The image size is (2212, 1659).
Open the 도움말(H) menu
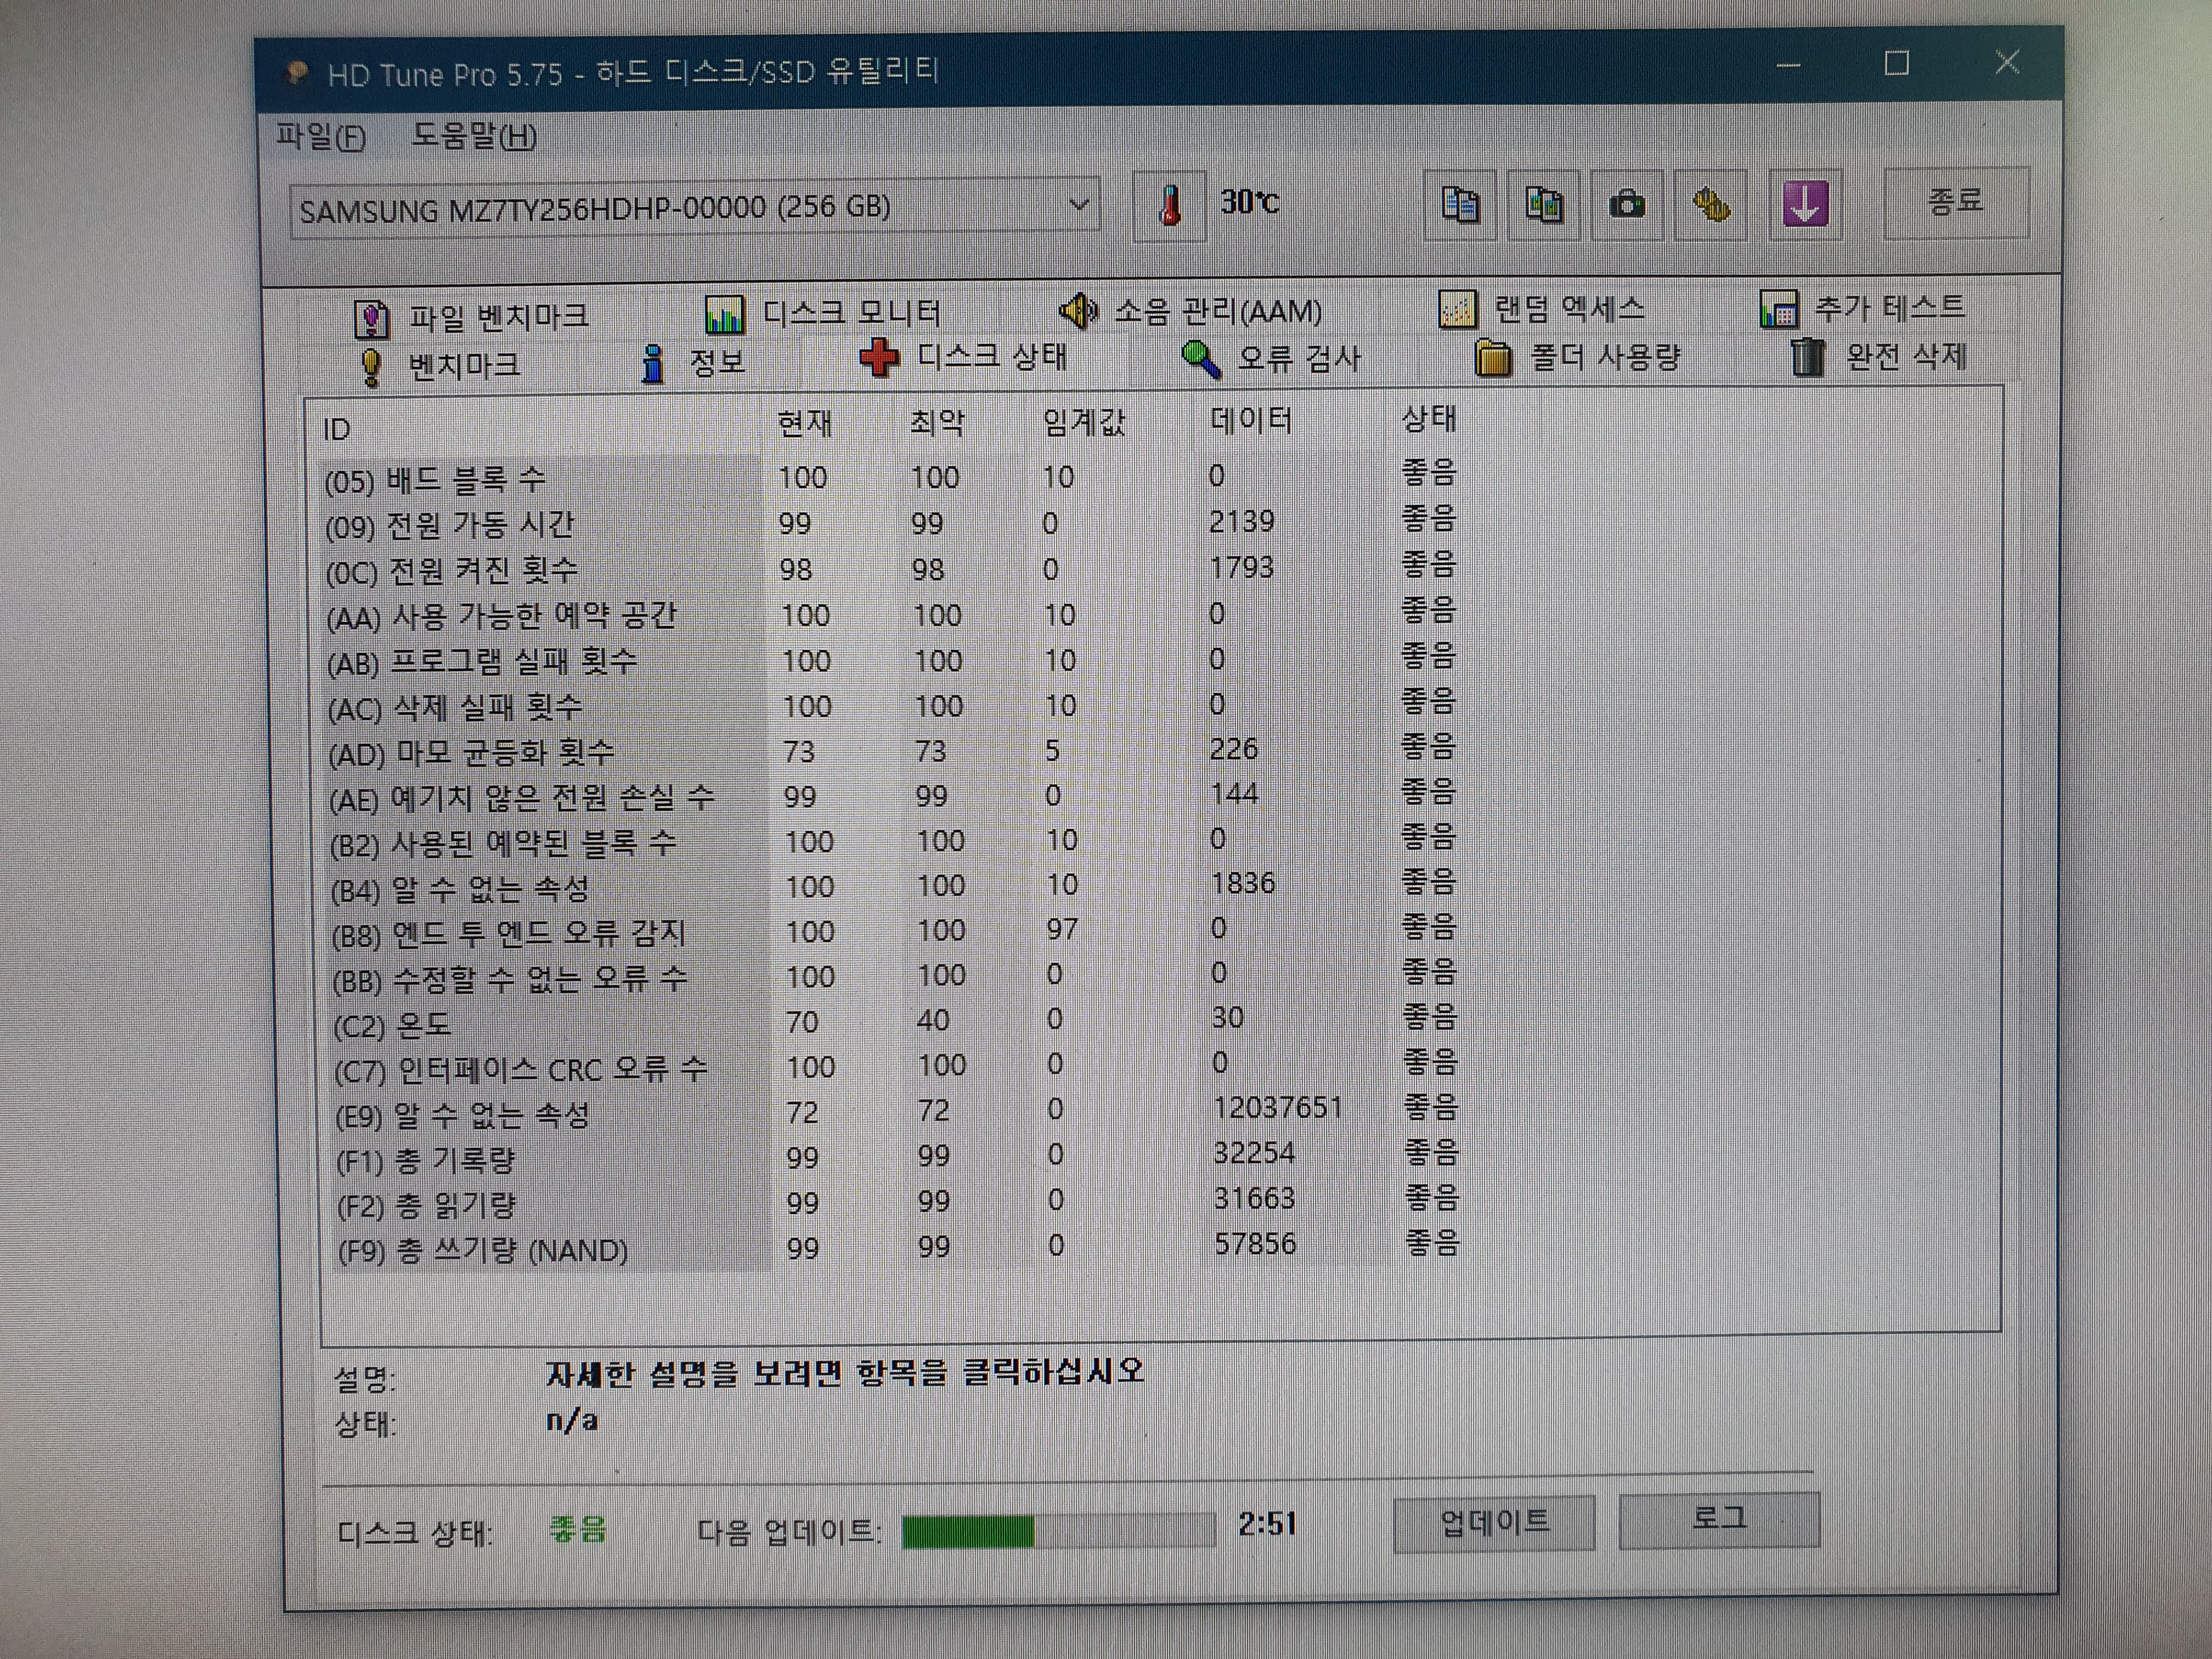coord(474,136)
